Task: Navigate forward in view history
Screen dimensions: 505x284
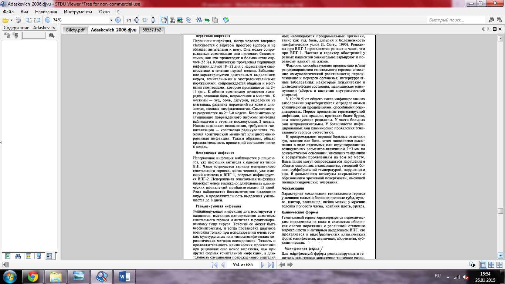Action: click(x=290, y=265)
